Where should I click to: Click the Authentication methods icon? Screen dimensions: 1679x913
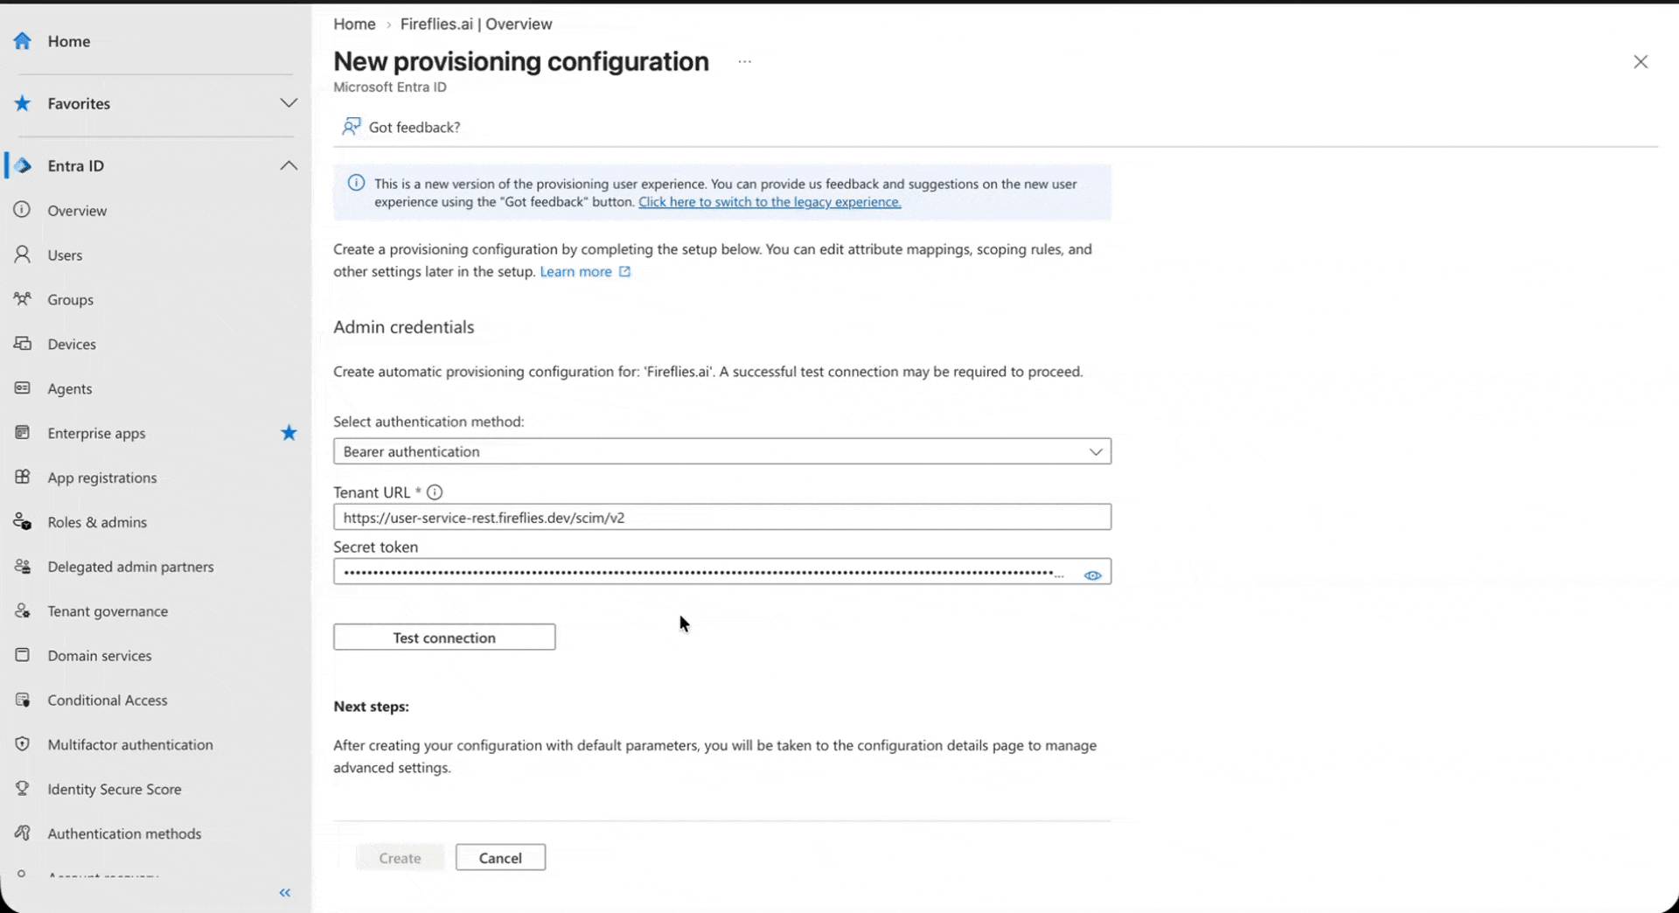[23, 833]
